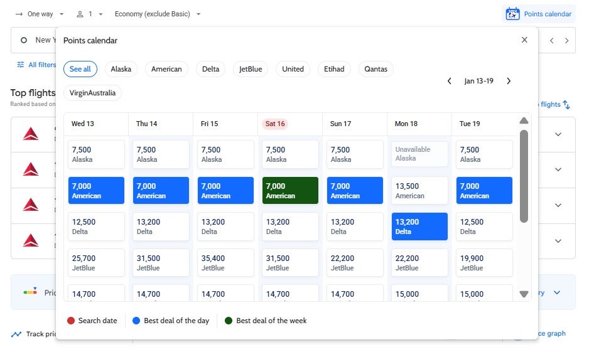Viewport: 594px width, 352px height.
Task: Click the All filters icon
Action: coord(21,65)
